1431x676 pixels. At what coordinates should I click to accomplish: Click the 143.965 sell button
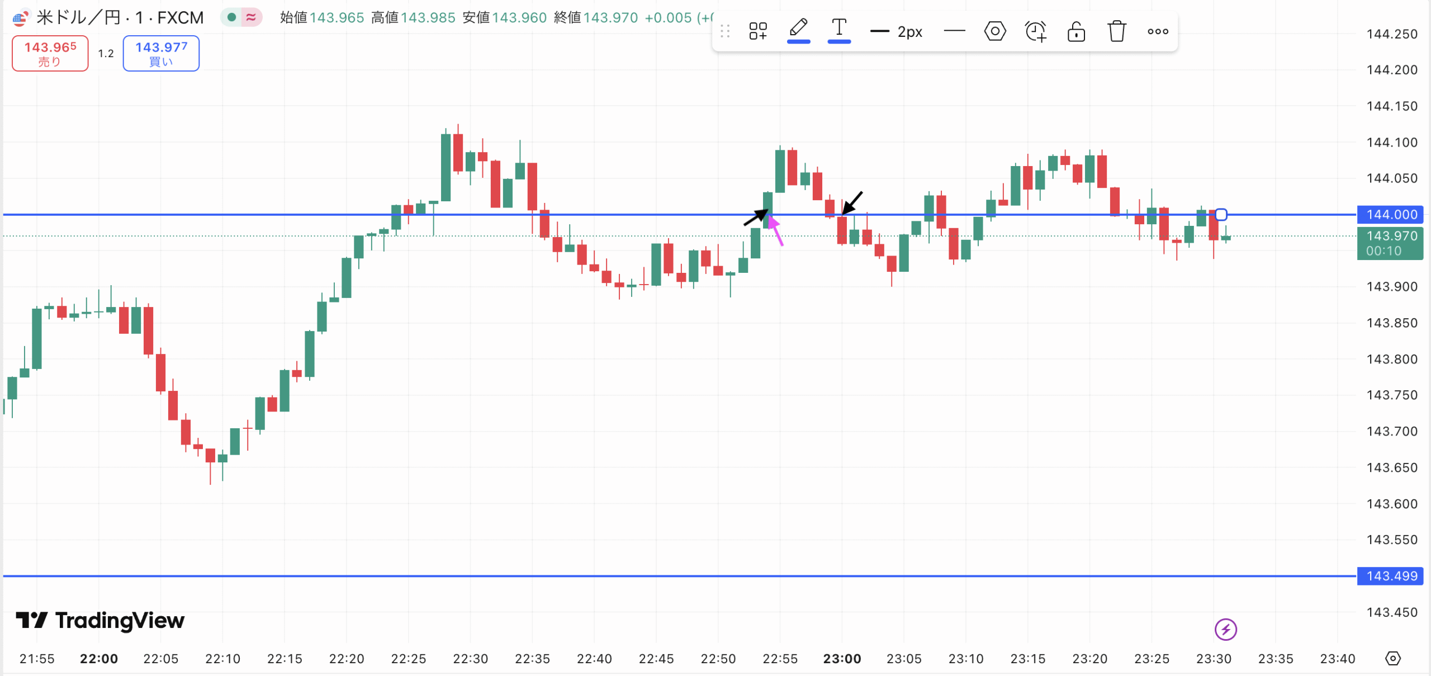tap(50, 54)
